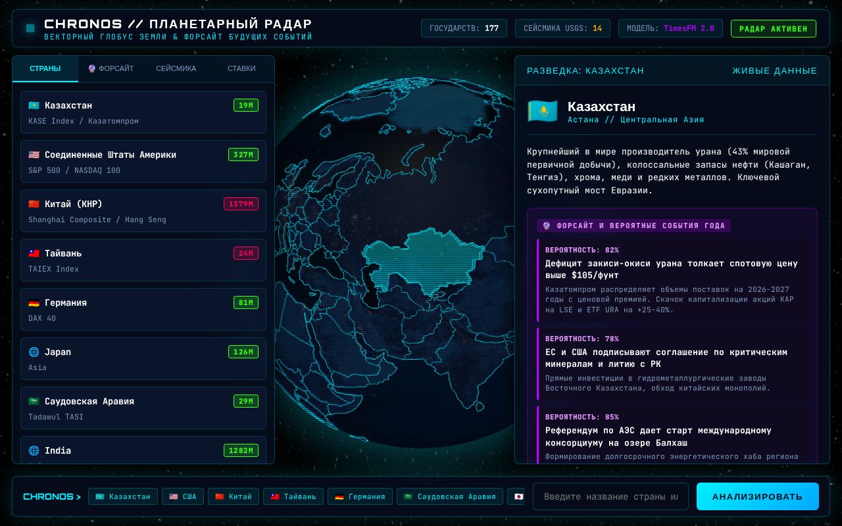Screen dimensions: 842x526
Task: Switch to the Страны tab
Action: [x=45, y=68]
